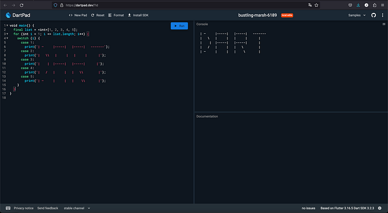Show browser downloads
The width and height of the screenshot is (388, 213).
tap(358, 5)
